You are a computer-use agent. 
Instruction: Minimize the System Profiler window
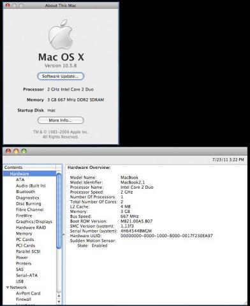[16, 151]
